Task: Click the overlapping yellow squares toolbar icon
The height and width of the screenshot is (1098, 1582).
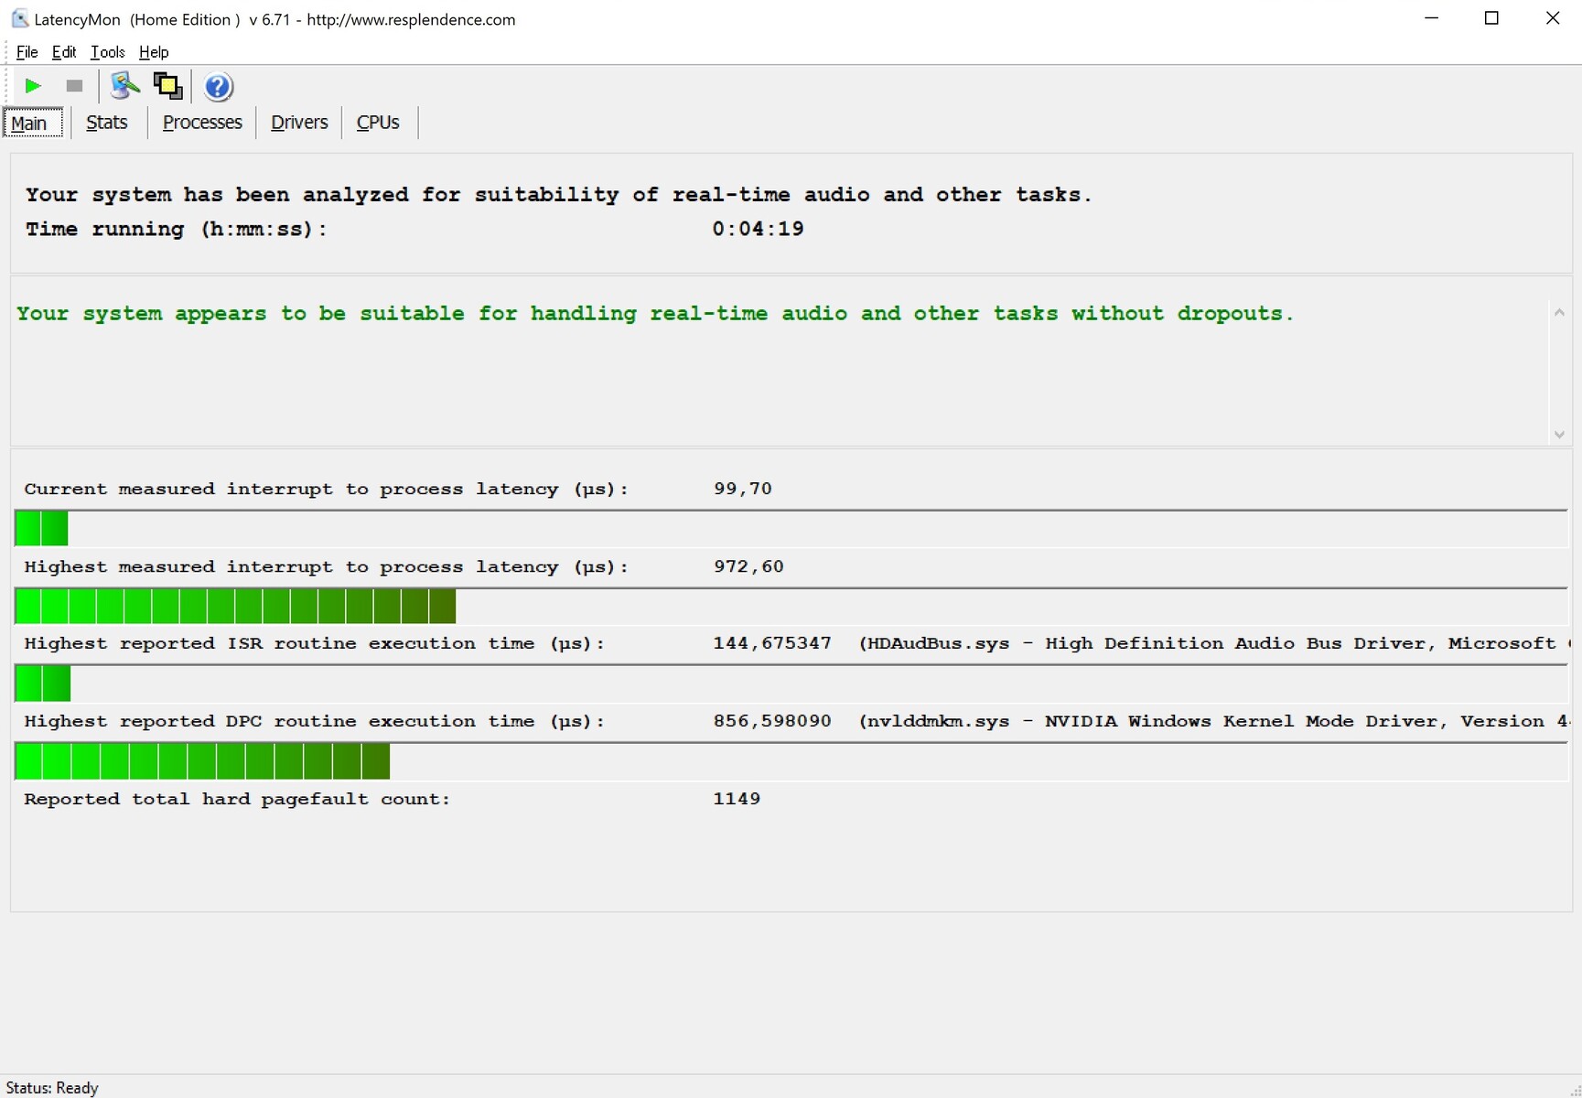Action: pyautogui.click(x=167, y=86)
